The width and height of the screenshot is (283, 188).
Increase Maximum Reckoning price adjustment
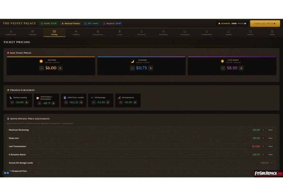click(x=263, y=130)
